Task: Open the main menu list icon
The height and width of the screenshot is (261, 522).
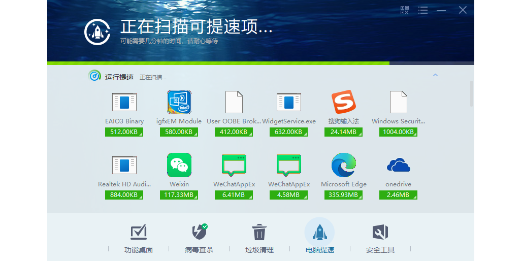Action: 423,10
